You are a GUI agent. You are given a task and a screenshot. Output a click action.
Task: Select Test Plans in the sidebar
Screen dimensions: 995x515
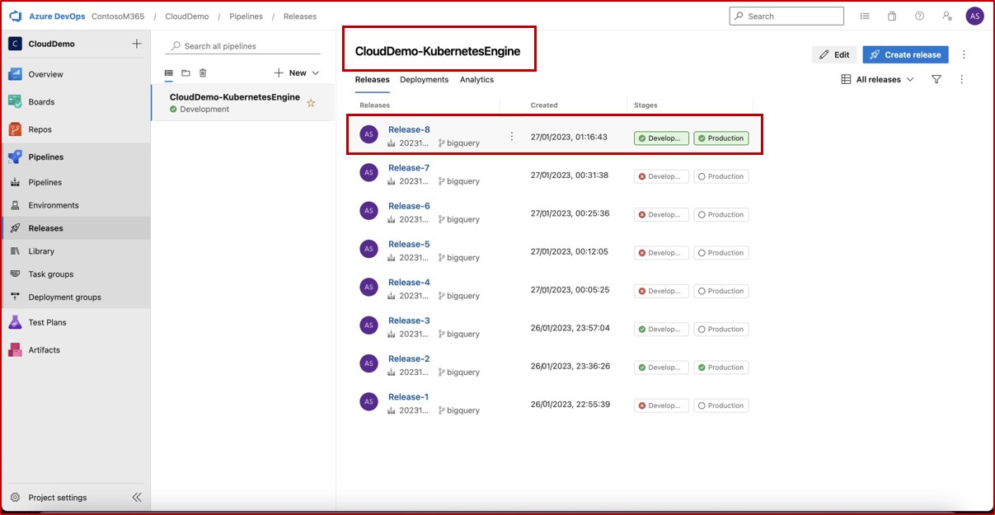point(48,322)
